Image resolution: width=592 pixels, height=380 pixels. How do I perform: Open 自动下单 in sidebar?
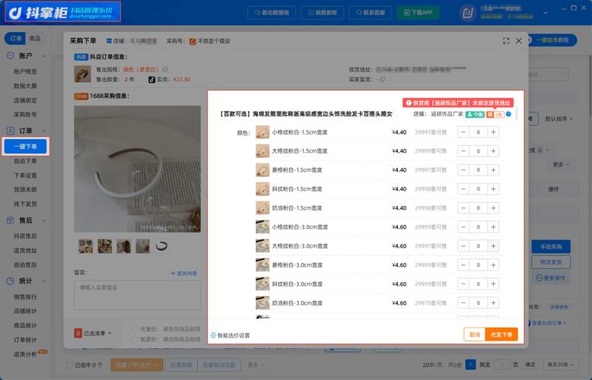[25, 161]
